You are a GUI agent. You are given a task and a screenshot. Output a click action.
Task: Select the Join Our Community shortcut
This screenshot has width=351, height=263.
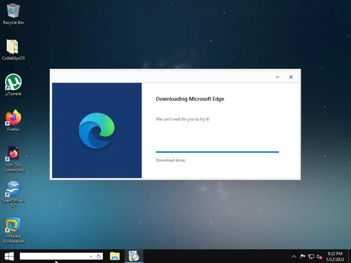point(13,159)
